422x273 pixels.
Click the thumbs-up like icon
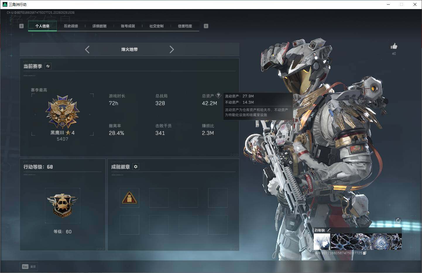point(394,46)
